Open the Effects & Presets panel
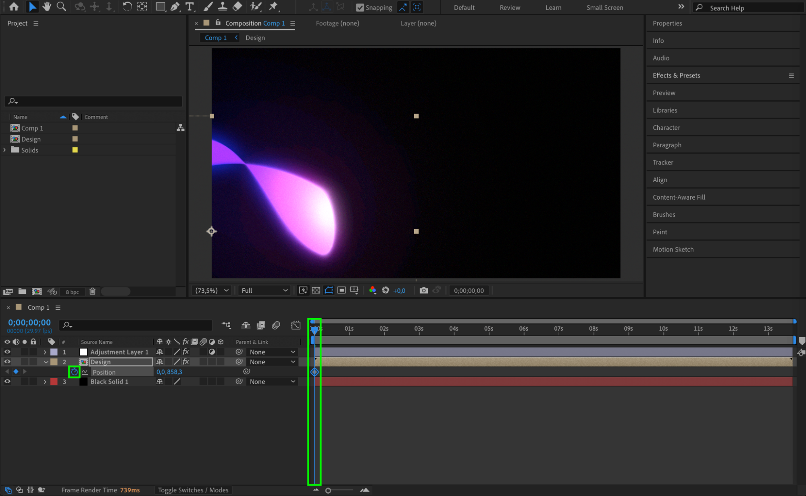The width and height of the screenshot is (806, 496). pyautogui.click(x=676, y=75)
